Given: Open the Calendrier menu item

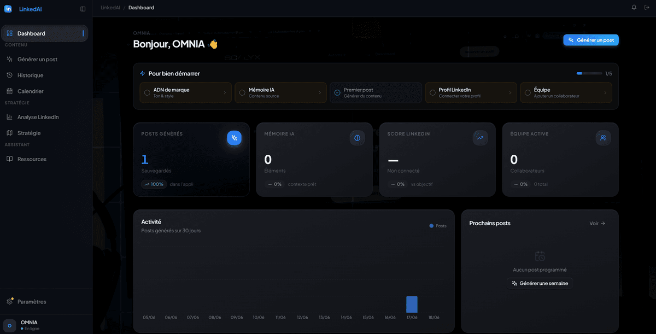Looking at the screenshot, I should pos(44,91).
